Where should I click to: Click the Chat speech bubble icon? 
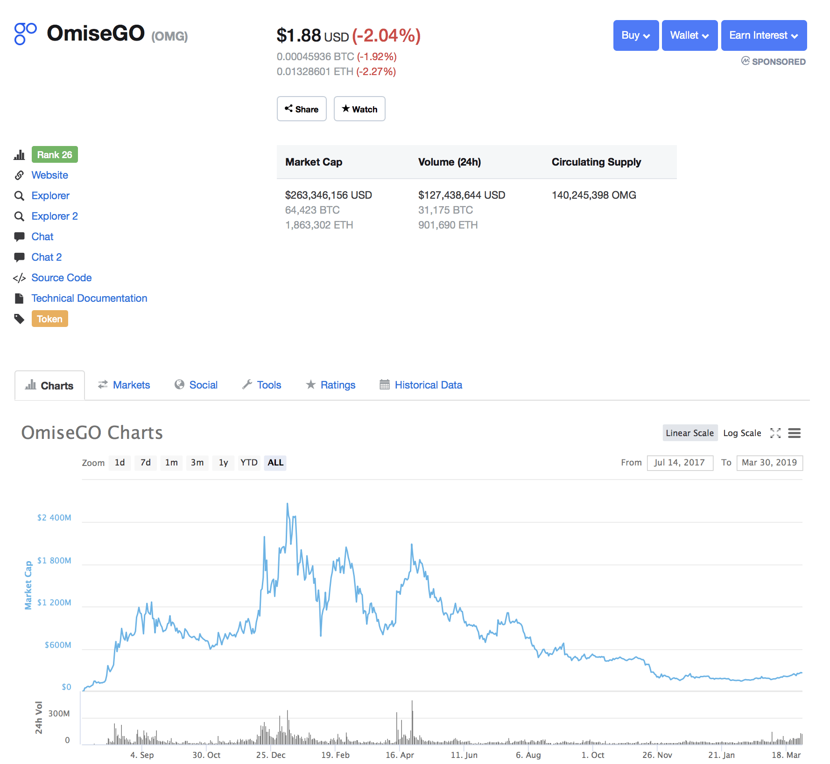[19, 237]
